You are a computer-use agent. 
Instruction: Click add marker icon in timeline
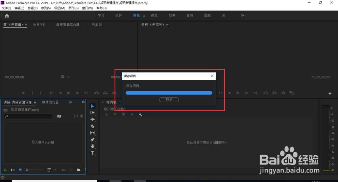click(132, 114)
